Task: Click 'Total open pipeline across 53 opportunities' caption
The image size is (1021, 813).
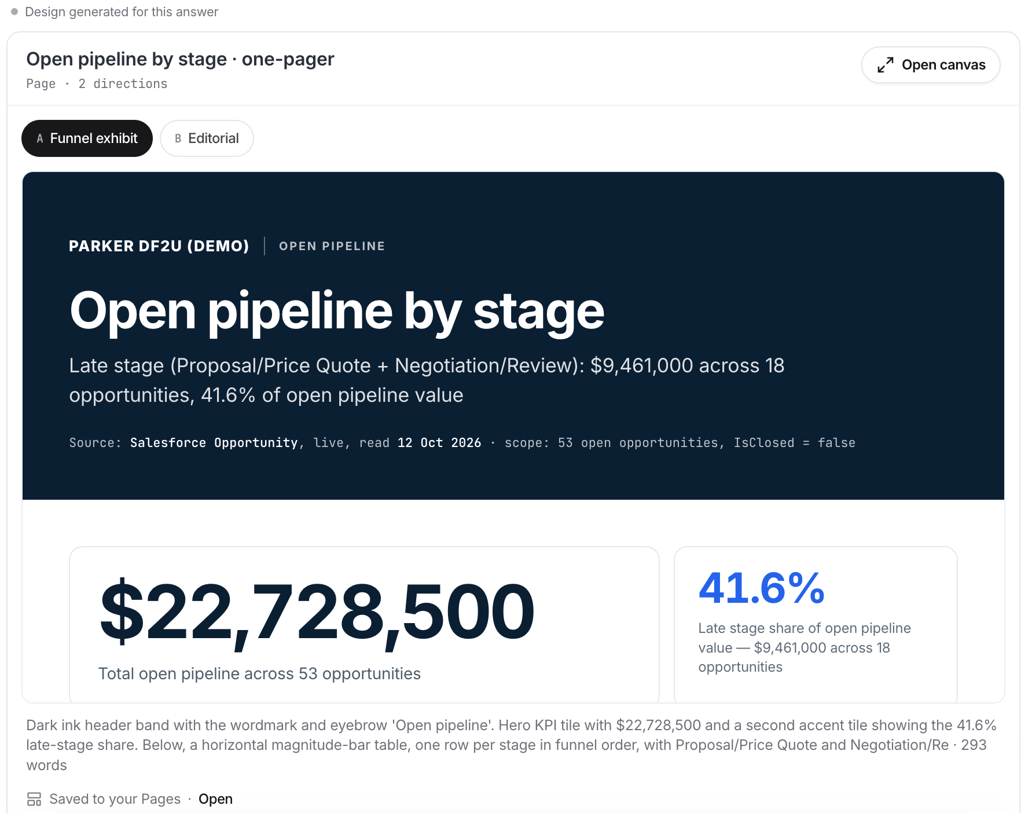Action: (x=259, y=674)
